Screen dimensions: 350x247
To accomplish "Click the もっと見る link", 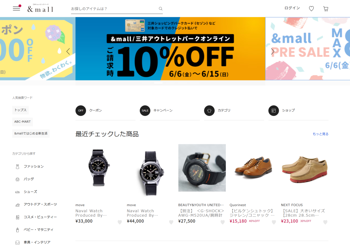I will 321,134.
